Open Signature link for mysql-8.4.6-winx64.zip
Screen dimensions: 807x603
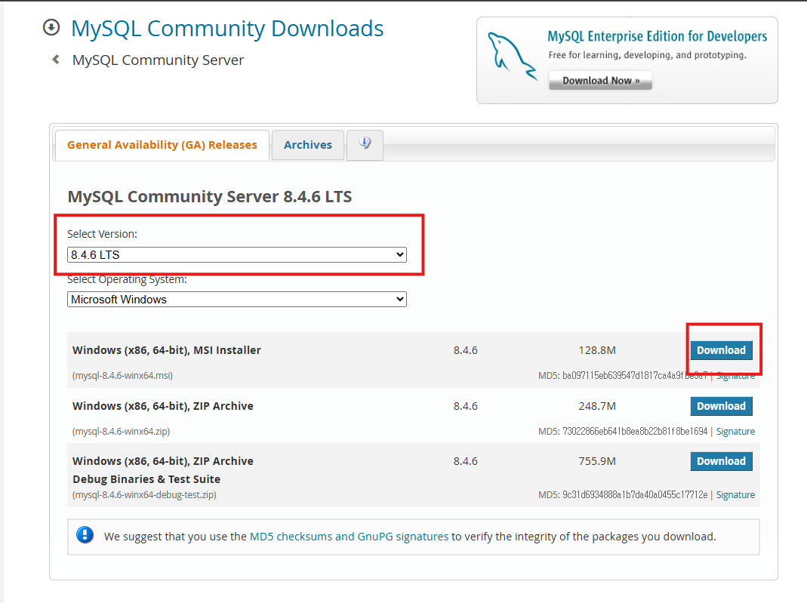coord(735,431)
